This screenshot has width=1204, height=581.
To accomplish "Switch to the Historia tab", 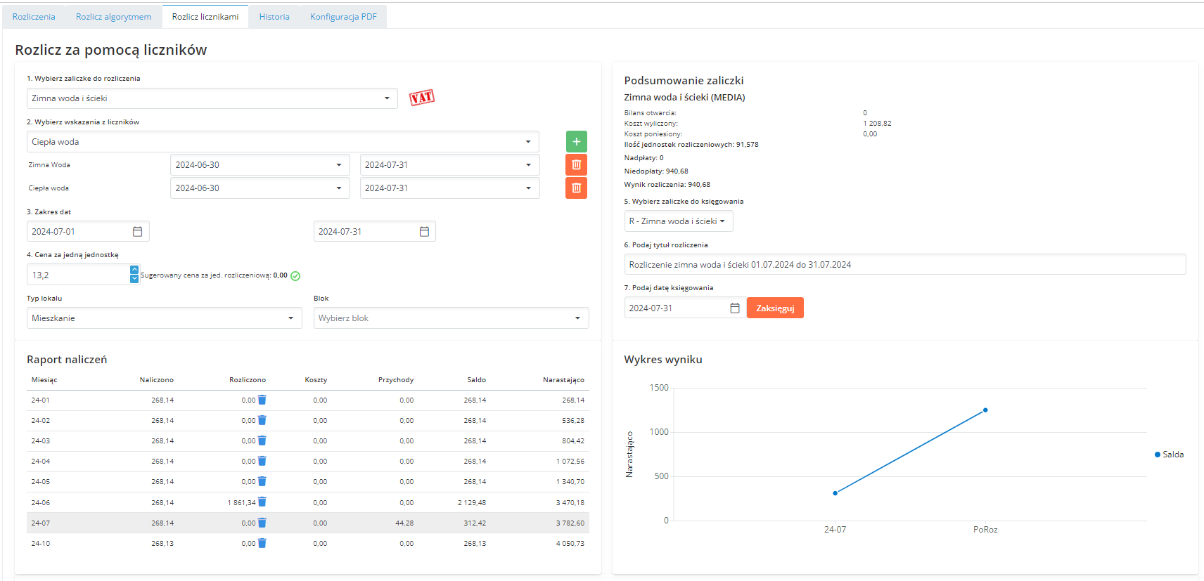I will pos(274,17).
